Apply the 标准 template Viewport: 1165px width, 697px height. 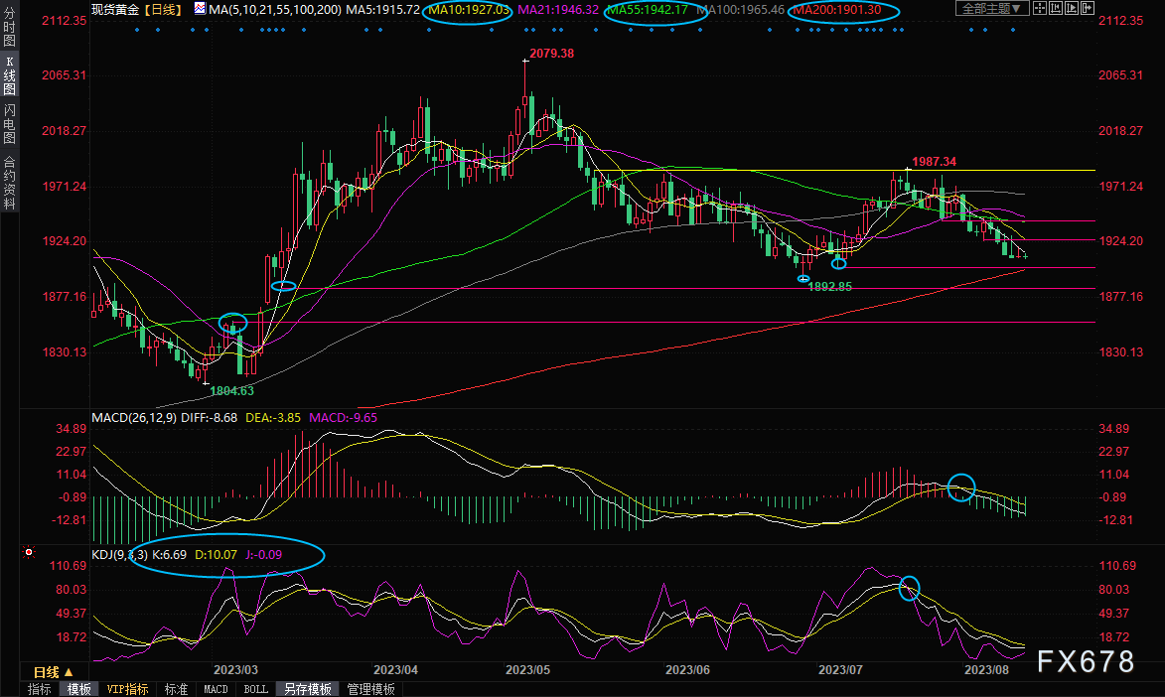point(177,689)
